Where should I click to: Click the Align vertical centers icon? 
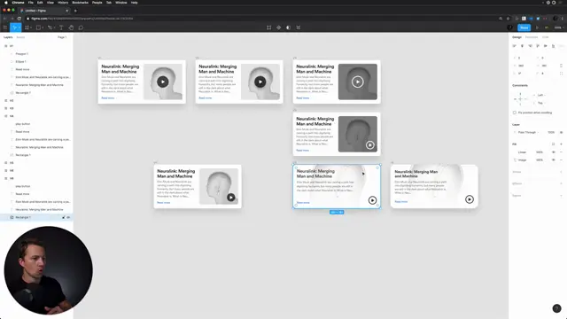[x=546, y=46]
